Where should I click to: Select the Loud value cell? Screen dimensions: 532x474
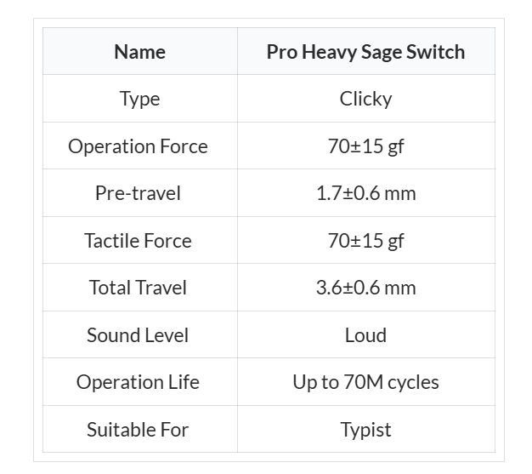click(365, 334)
